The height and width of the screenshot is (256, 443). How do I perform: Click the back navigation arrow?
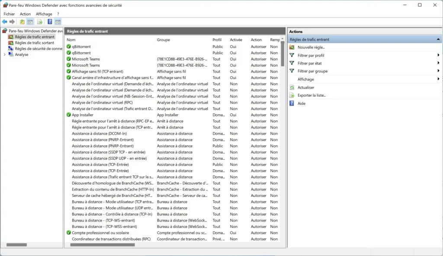click(4, 22)
